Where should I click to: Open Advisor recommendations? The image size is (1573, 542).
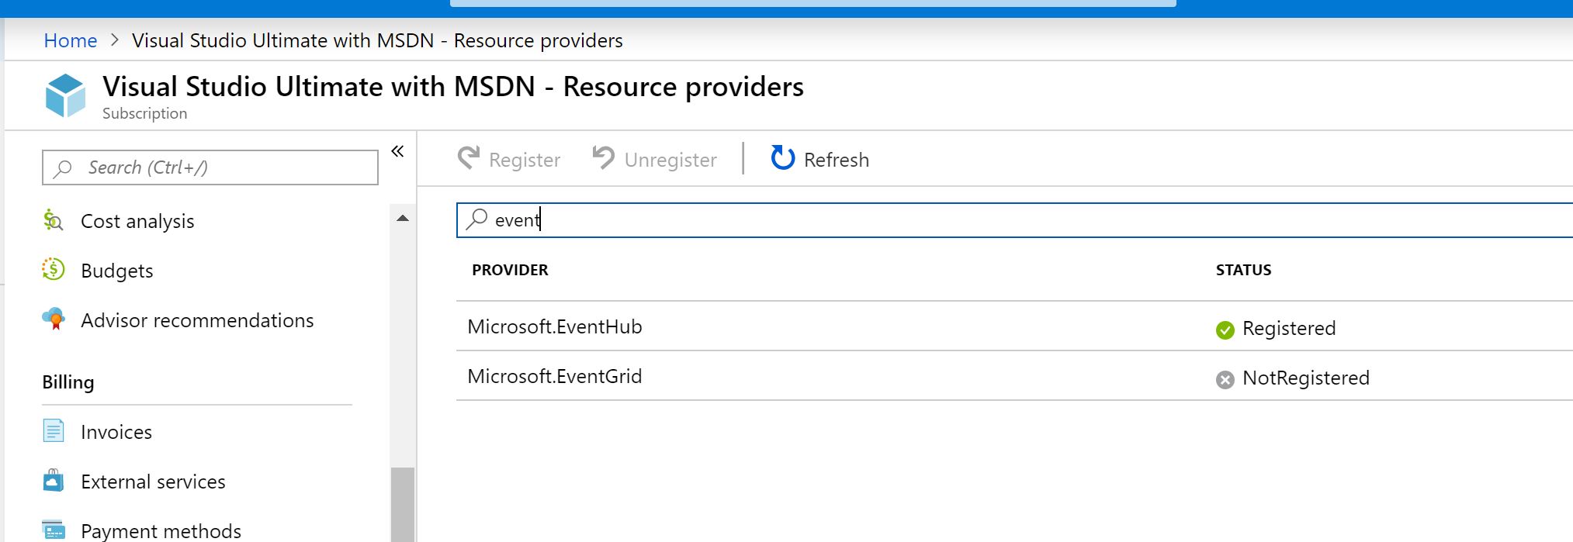pos(197,320)
